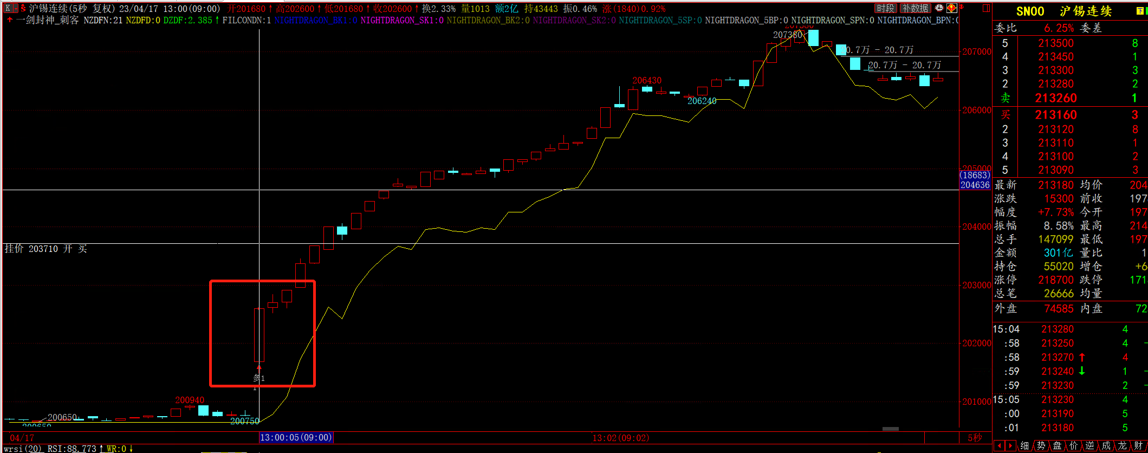Image resolution: width=1148 pixels, height=453 pixels.
Task: Click the buy price 213160
Action: (1055, 115)
